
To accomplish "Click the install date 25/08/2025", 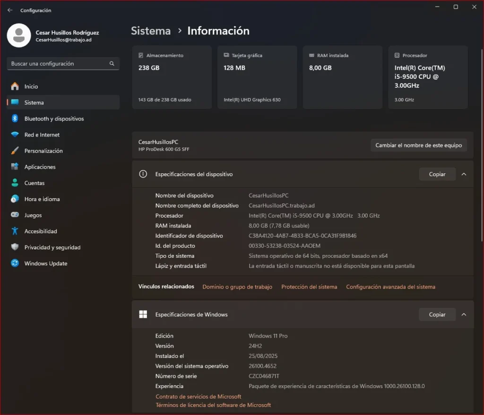I will pyautogui.click(x=263, y=356).
